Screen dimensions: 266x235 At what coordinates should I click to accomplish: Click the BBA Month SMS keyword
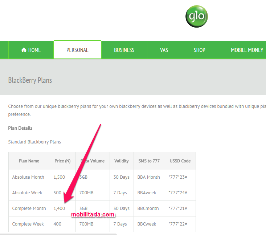pos(149,177)
